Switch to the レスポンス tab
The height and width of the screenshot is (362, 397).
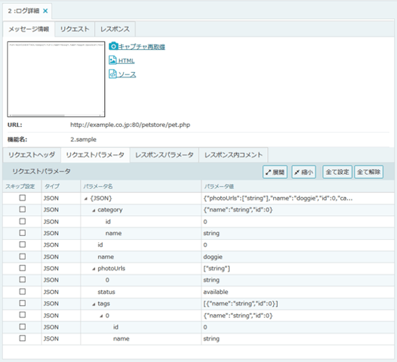tap(115, 29)
